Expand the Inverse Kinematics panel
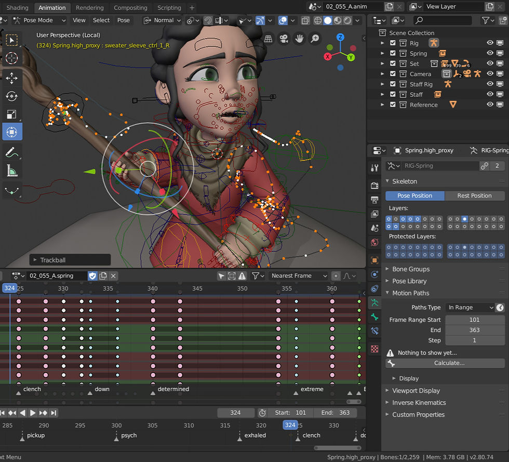 pos(419,403)
